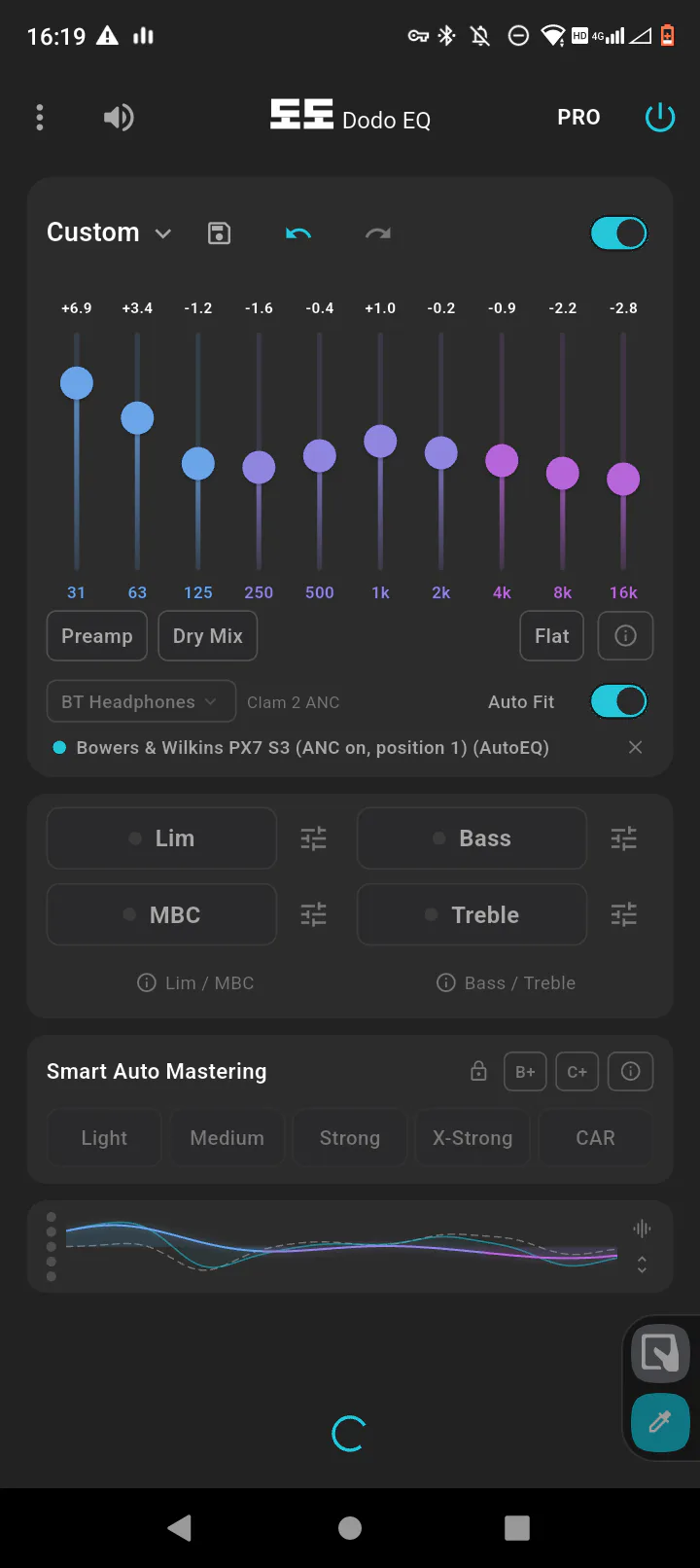This screenshot has height=1568, width=700.
Task: Open the Lim settings sliders icon
Action: [313, 838]
